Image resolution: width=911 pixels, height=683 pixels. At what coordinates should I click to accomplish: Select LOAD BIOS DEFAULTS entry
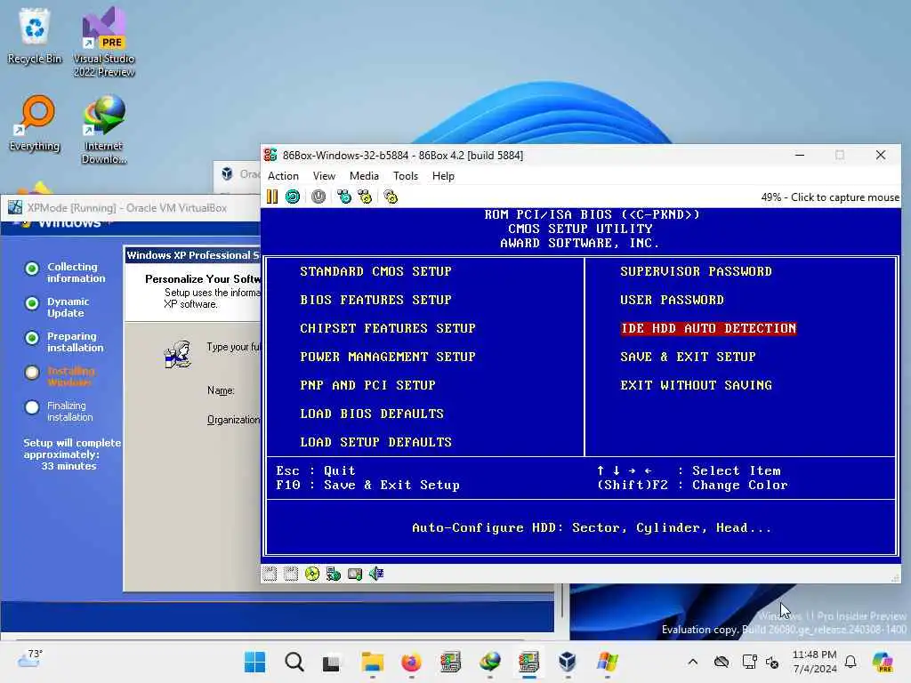tap(372, 414)
